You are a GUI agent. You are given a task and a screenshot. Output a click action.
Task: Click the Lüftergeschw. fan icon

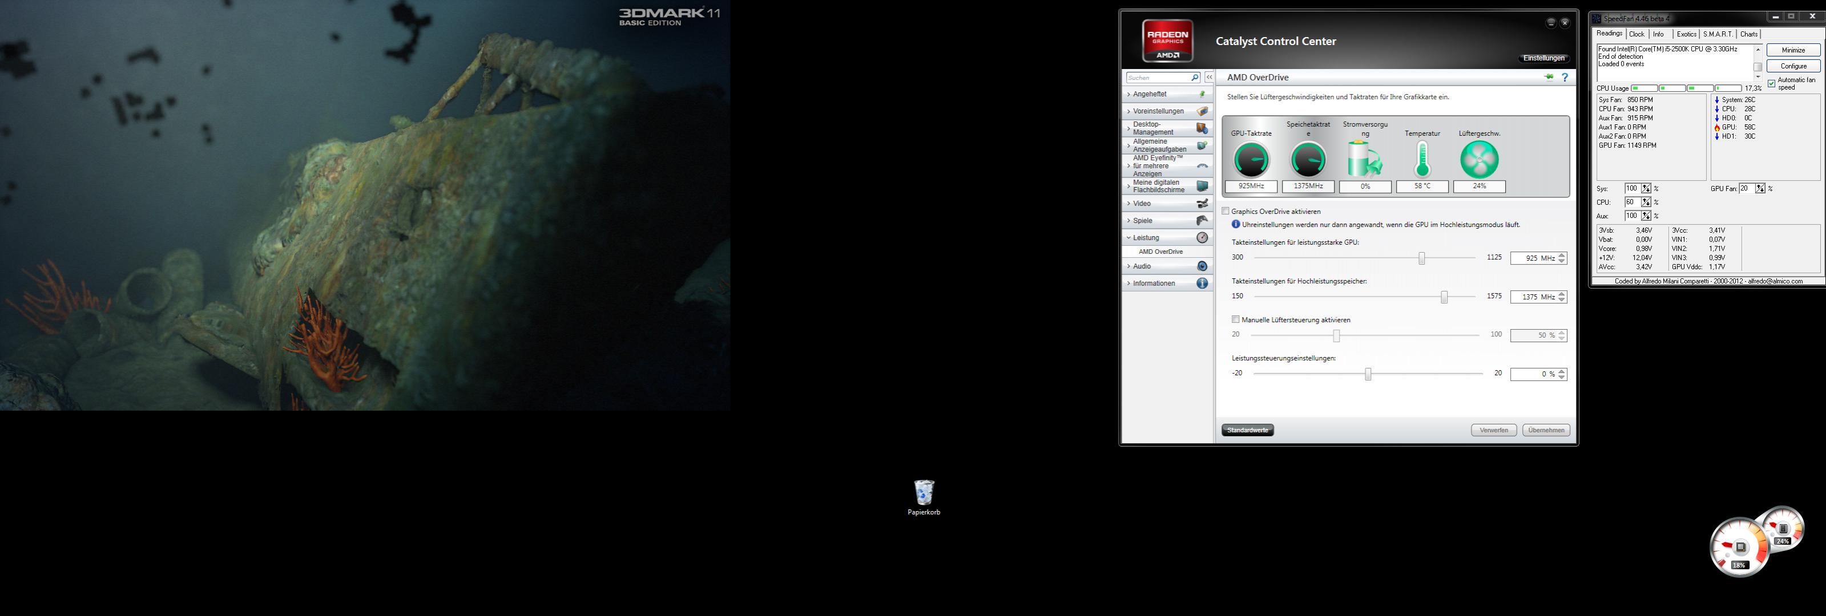(x=1480, y=159)
